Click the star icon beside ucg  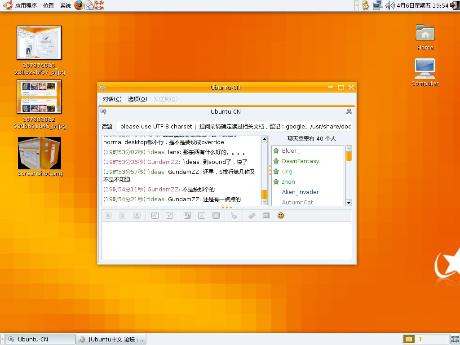276,171
